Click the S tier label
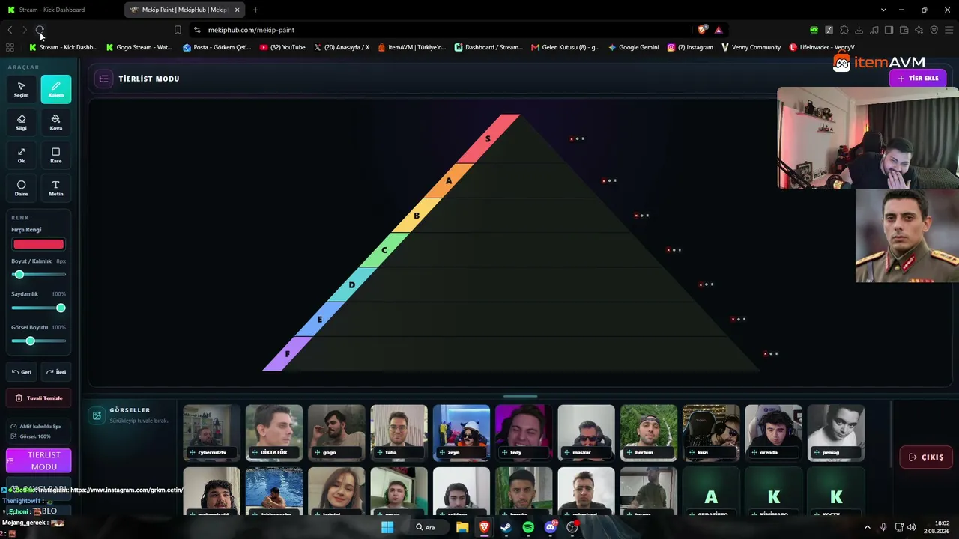Image resolution: width=959 pixels, height=539 pixels. (488, 139)
